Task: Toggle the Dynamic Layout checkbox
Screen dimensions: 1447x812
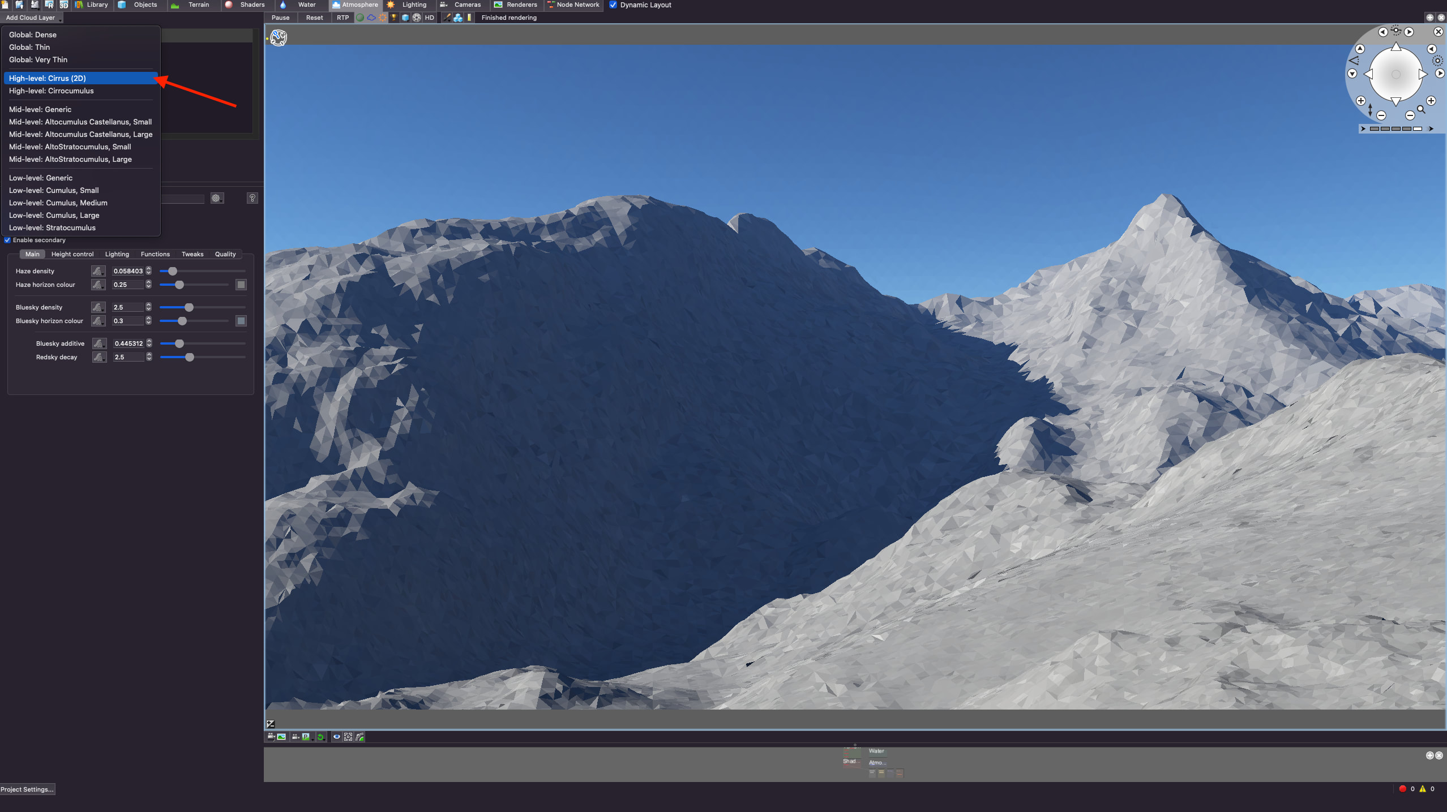Action: click(613, 5)
